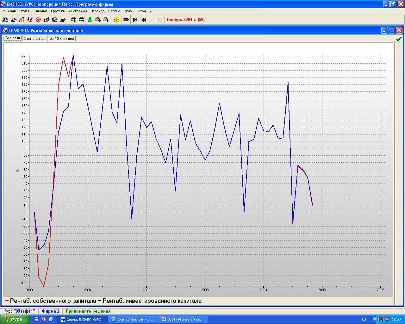Switch to the С начала года tab
Image resolution: width=405 pixels, height=324 pixels.
point(35,39)
